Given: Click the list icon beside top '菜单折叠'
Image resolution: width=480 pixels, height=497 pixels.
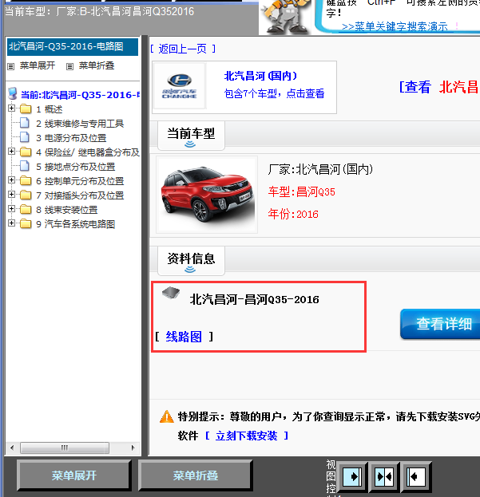Looking at the screenshot, I should pyautogui.click(x=69, y=66).
